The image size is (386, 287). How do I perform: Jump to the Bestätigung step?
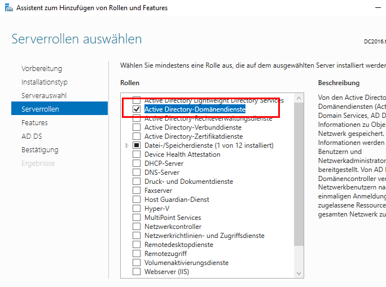point(40,149)
